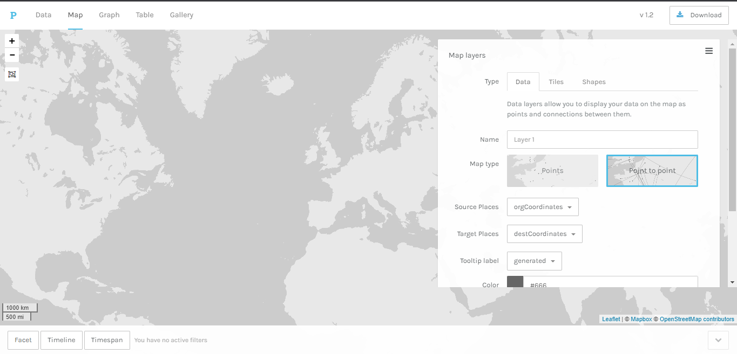Viewport: 737px width, 354px height.
Task: Open the Gallery view
Action: pos(181,15)
